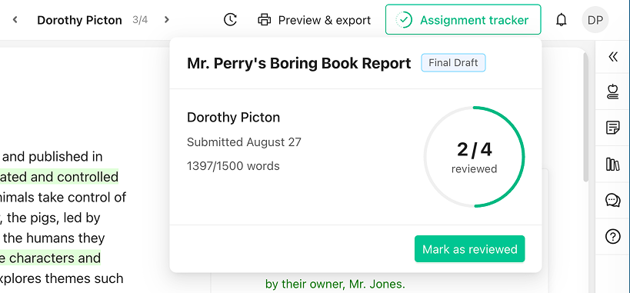
Task: Open the notes document sidebar icon
Action: 613,128
